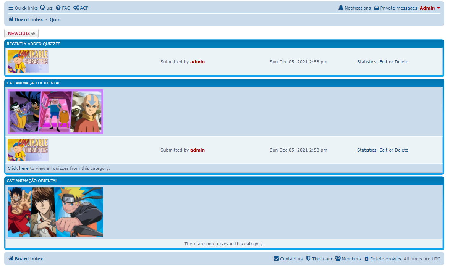Click the Contact us envelope link

[288, 258]
